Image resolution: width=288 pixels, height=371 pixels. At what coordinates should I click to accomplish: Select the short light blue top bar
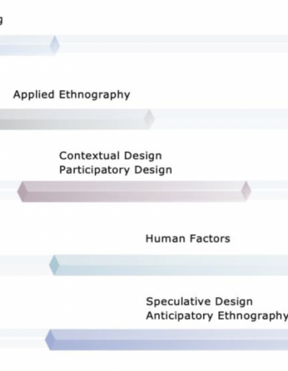point(30,45)
